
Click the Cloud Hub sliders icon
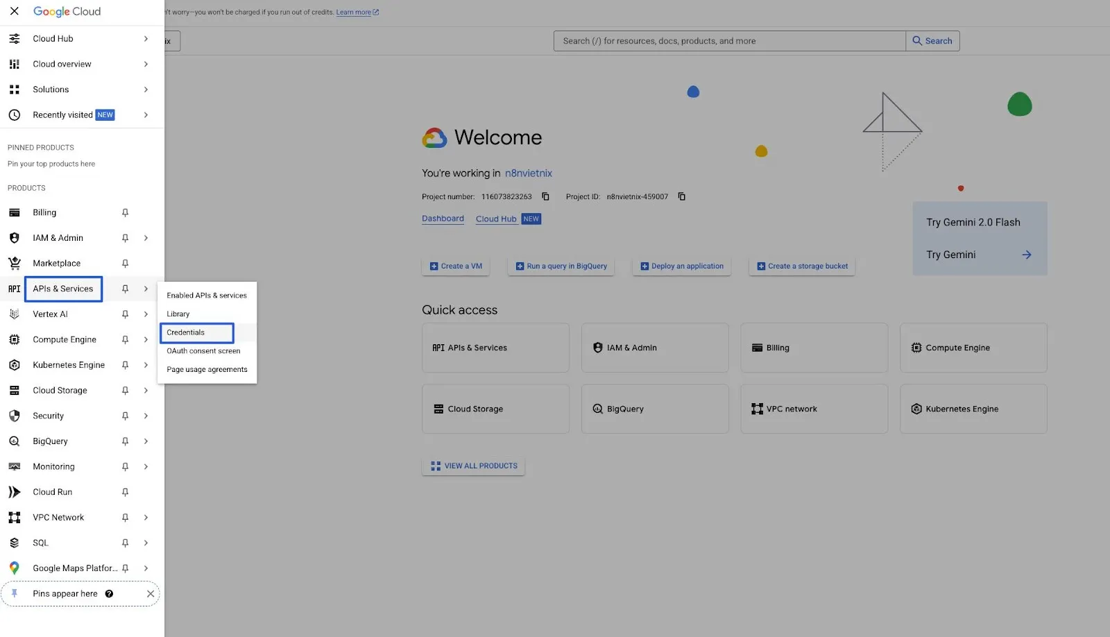14,39
